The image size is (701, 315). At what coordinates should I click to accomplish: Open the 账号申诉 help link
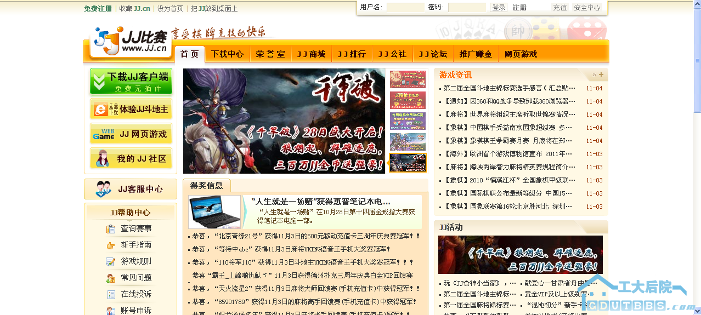click(x=136, y=311)
